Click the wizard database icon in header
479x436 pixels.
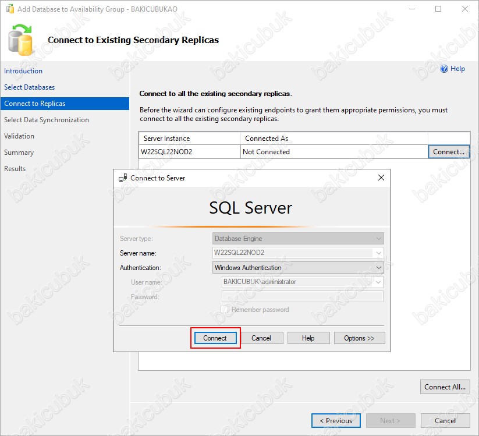tap(20, 40)
